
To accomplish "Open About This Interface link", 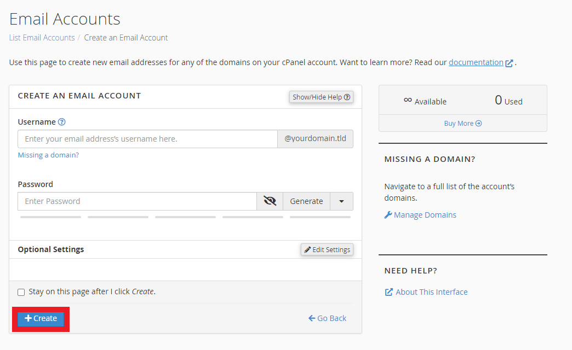I will (432, 291).
